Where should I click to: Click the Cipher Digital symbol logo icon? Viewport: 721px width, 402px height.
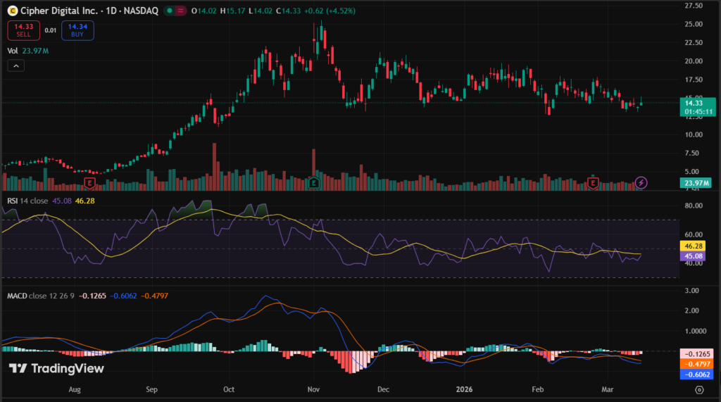pyautogui.click(x=12, y=11)
